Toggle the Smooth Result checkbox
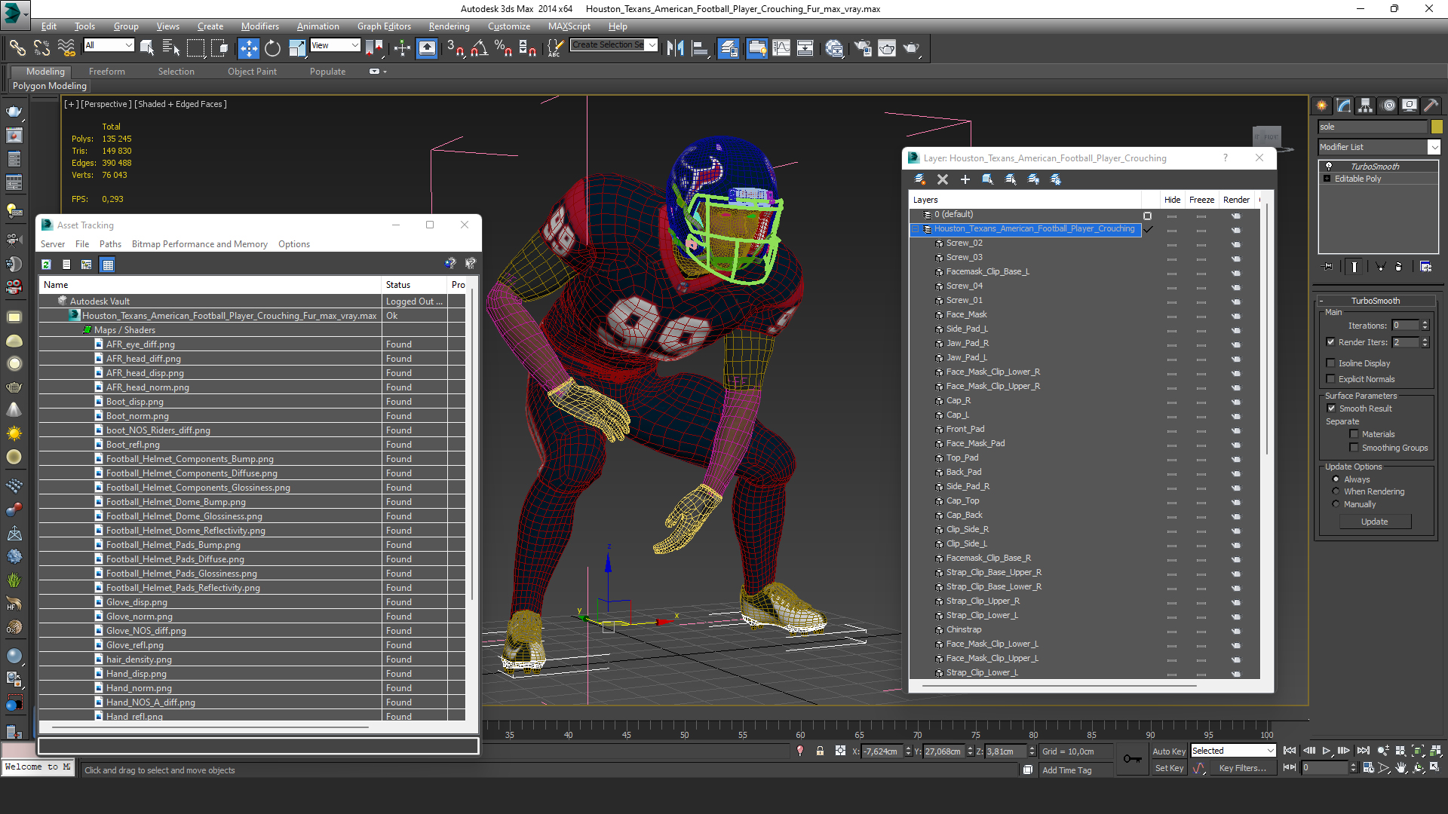Viewport: 1448px width, 814px height. click(1332, 409)
